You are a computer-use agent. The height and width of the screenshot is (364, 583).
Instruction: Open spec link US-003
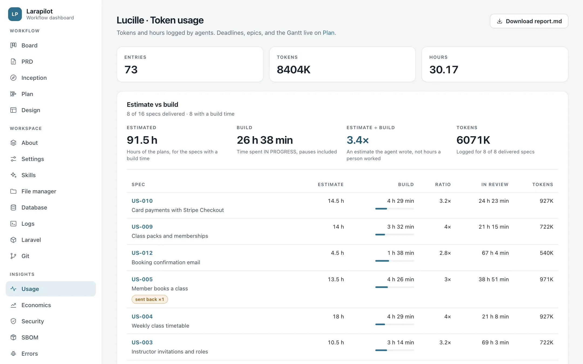pos(142,342)
